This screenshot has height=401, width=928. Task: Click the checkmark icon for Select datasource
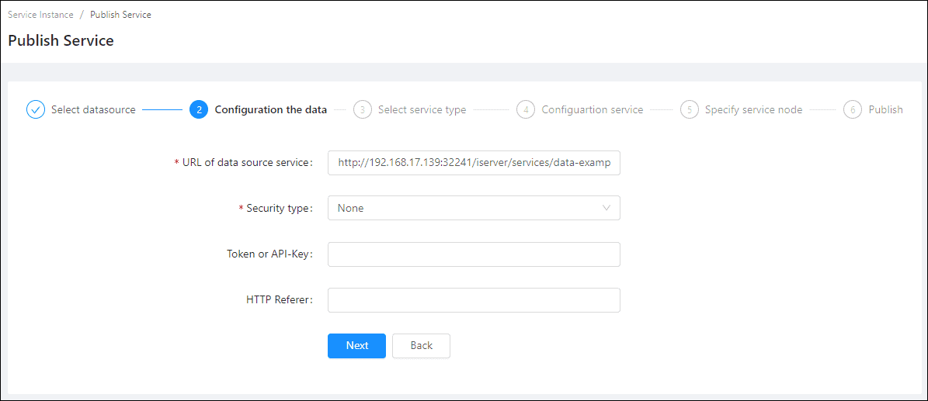click(x=36, y=109)
